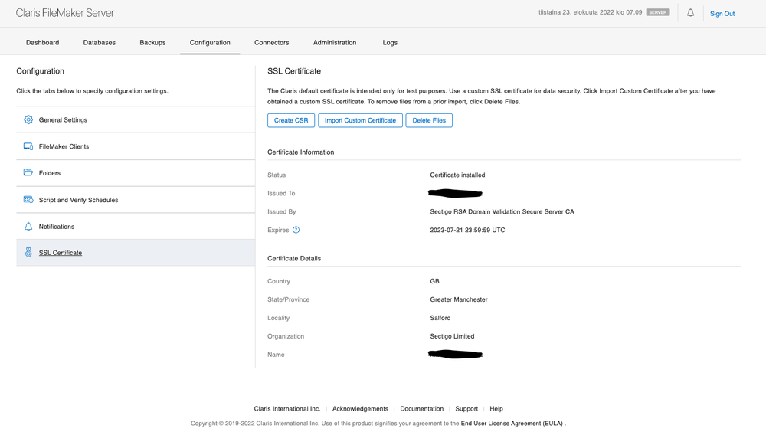The height and width of the screenshot is (432, 766).
Task: Open End User License Agreement (EULA) link
Action: coord(512,424)
